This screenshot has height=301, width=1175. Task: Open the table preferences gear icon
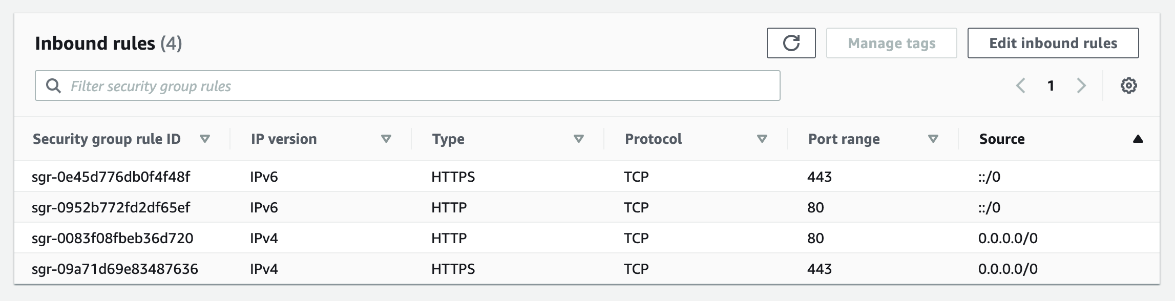tap(1128, 85)
